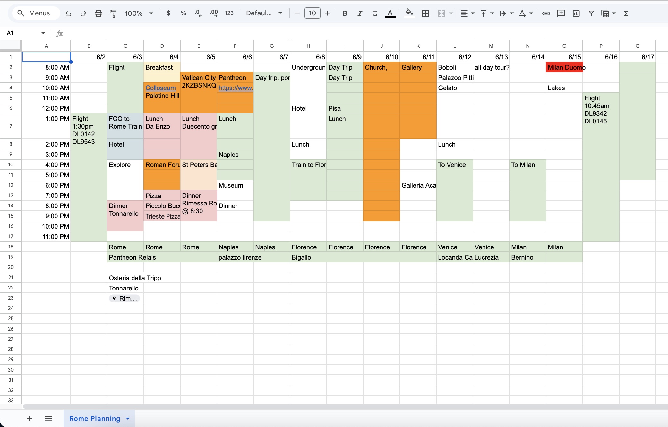
Task: Insert link using chain icon
Action: point(546,13)
